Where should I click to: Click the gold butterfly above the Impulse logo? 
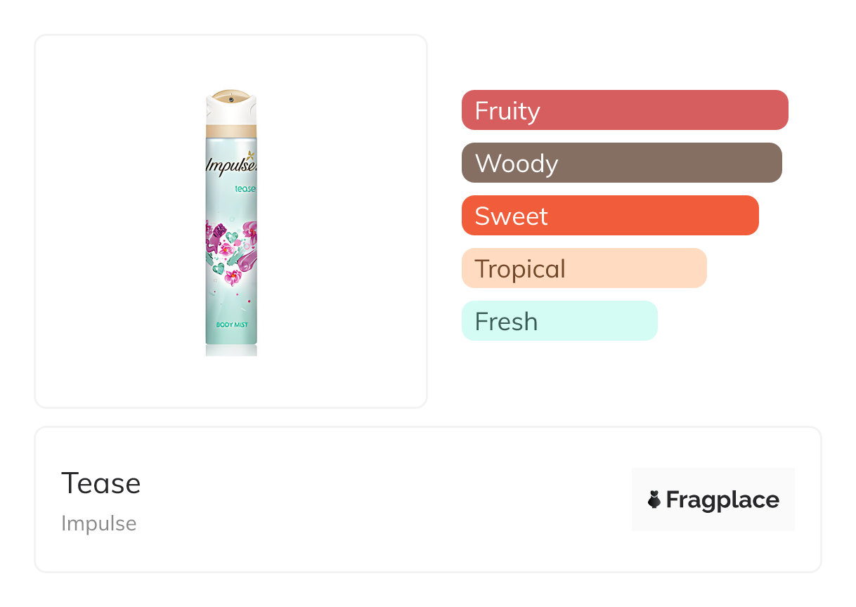(x=250, y=153)
